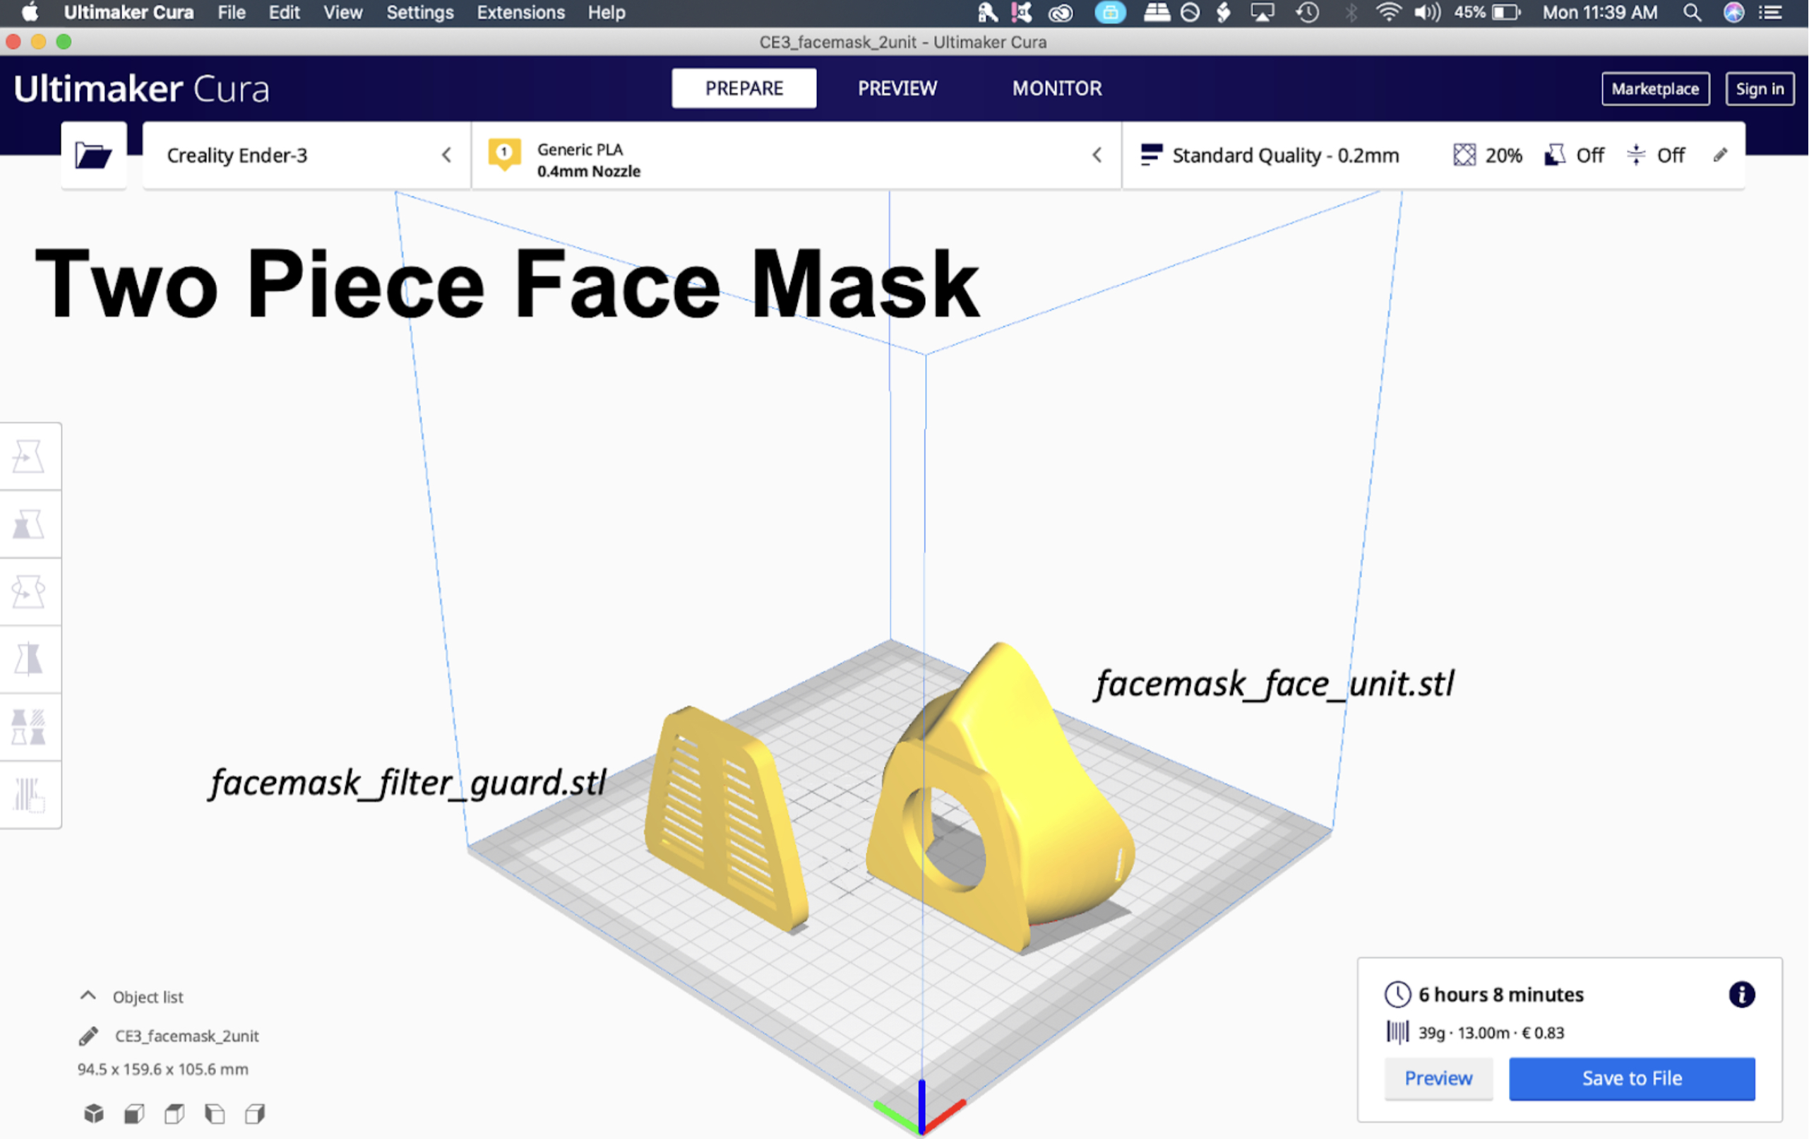The image size is (1809, 1139).
Task: Switch to the top view cube icon
Action: click(x=174, y=1114)
